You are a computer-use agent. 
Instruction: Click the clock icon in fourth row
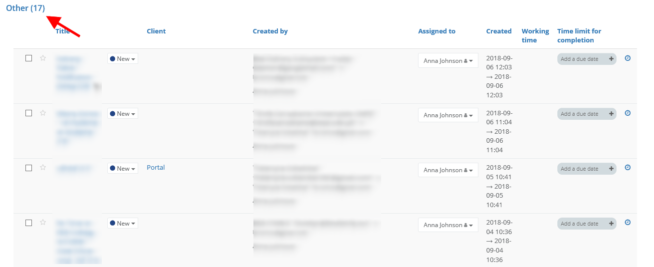(x=628, y=223)
